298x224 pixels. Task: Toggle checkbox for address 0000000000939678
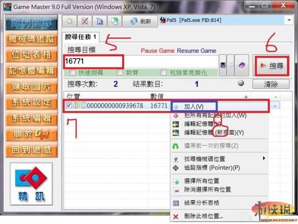click(69, 105)
